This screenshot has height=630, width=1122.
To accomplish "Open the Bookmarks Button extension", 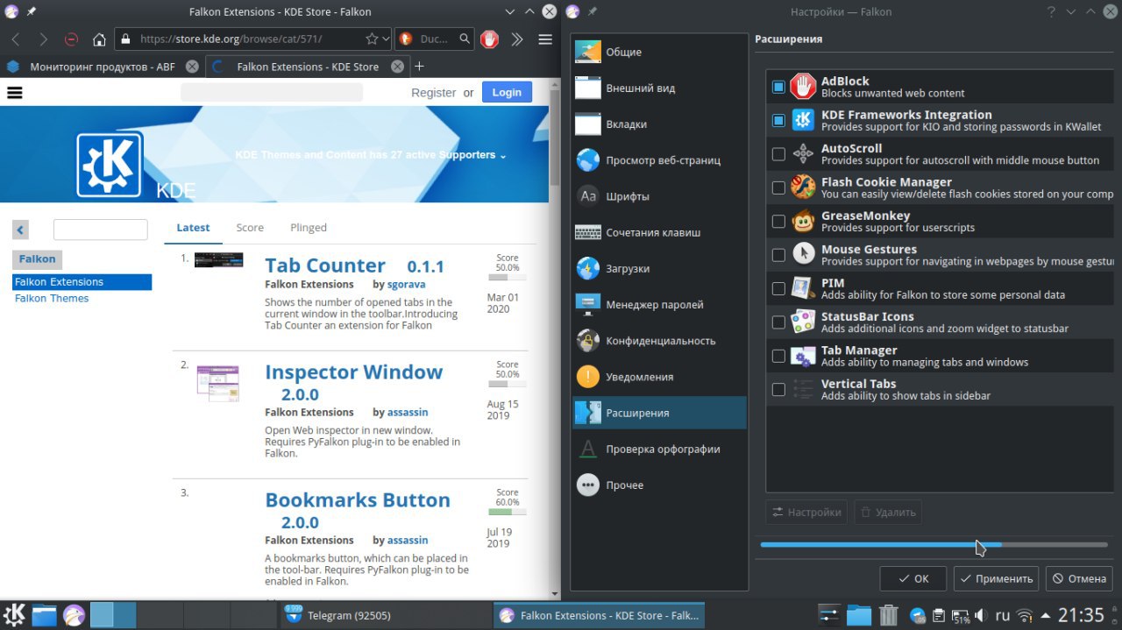I will (x=358, y=499).
